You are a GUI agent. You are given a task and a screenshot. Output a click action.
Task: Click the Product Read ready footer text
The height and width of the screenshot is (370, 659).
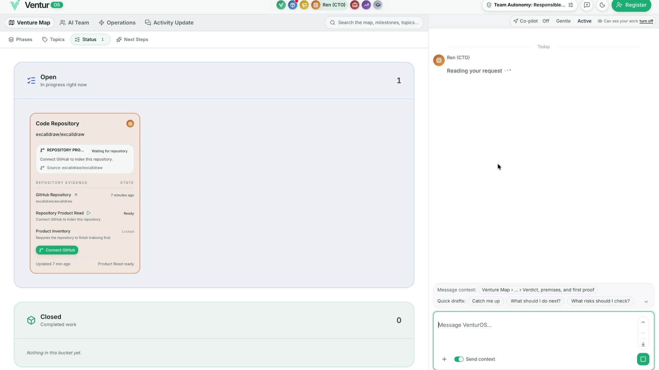116,264
